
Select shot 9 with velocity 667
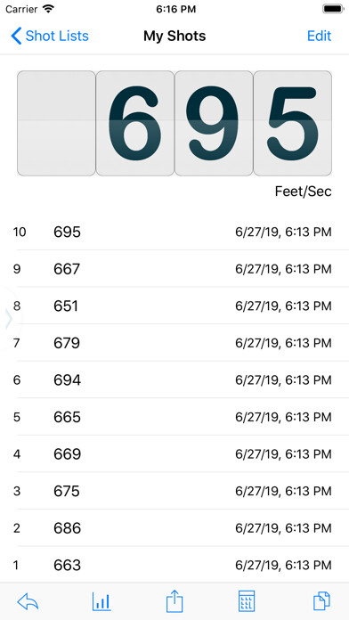tap(174, 269)
